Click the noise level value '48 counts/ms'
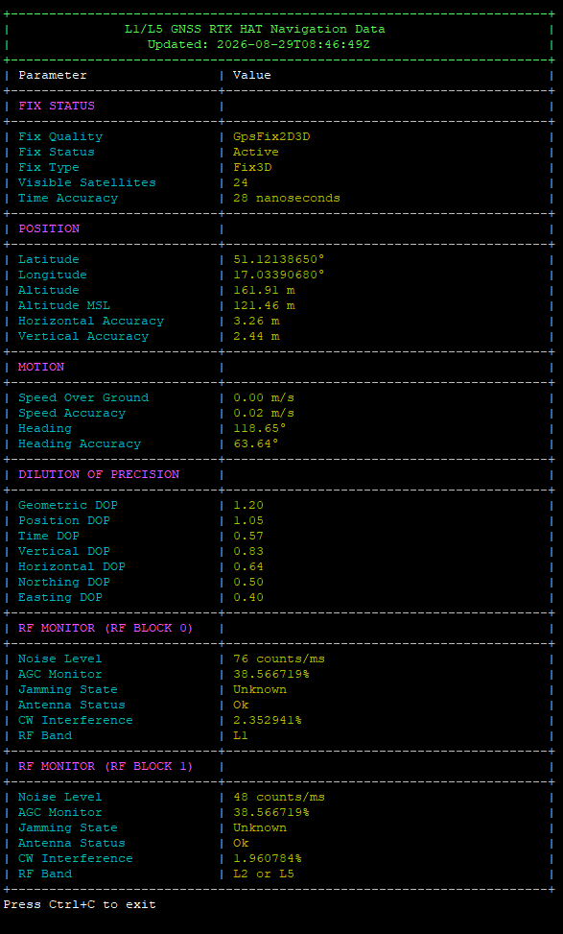The image size is (563, 934). click(x=279, y=797)
